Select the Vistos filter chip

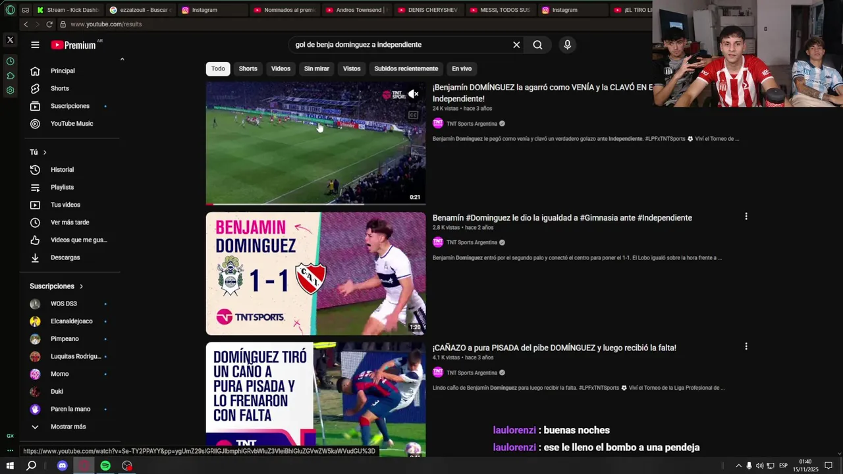point(352,68)
